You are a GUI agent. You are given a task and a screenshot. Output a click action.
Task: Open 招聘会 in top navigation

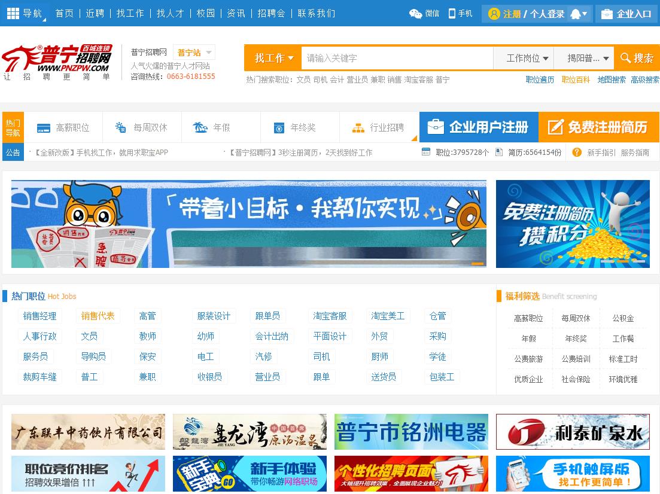(271, 14)
